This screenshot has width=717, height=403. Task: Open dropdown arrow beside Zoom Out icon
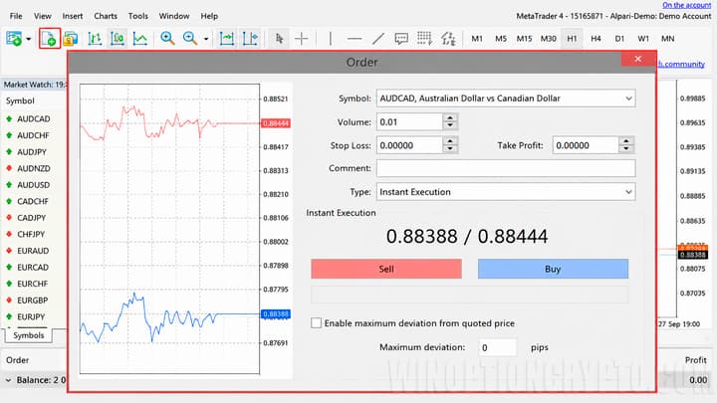point(206,39)
